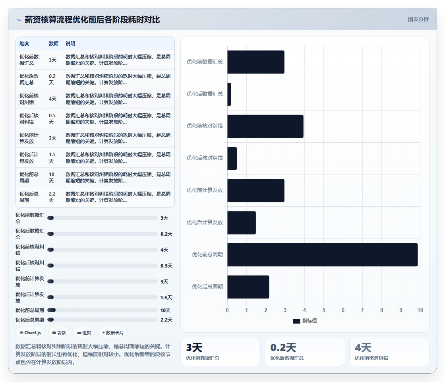This screenshot has width=445, height=382.
Task: Click the 优化后总周期 progress bar
Action: coord(102,320)
